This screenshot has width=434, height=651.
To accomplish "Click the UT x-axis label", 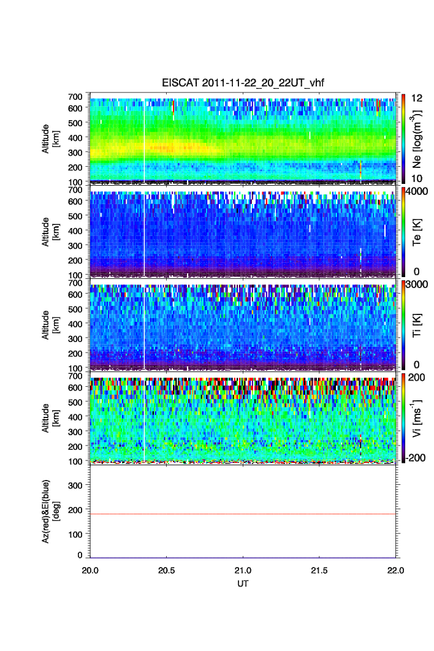I will pyautogui.click(x=243, y=584).
